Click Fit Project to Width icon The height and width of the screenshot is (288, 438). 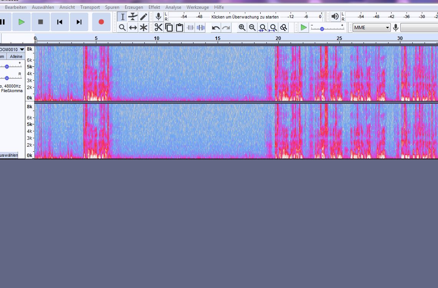tap(273, 27)
